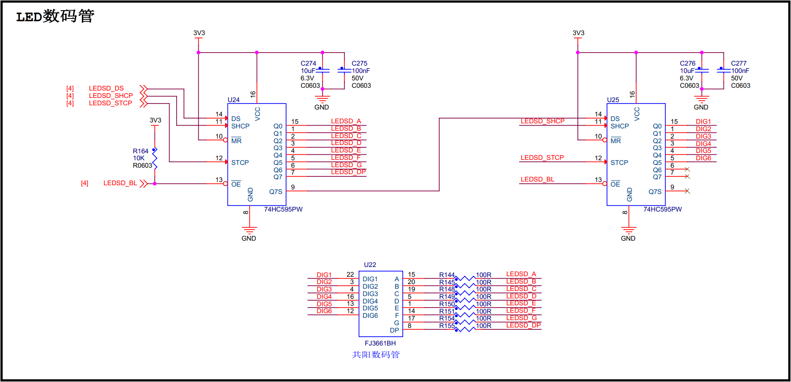Click the GND symbol below C274

pos(322,99)
